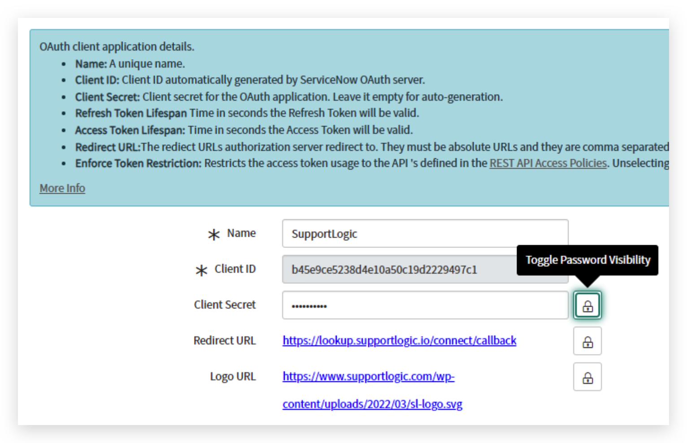Open the lookup.supportlogic.io callback link
The image size is (687, 443).
(400, 341)
